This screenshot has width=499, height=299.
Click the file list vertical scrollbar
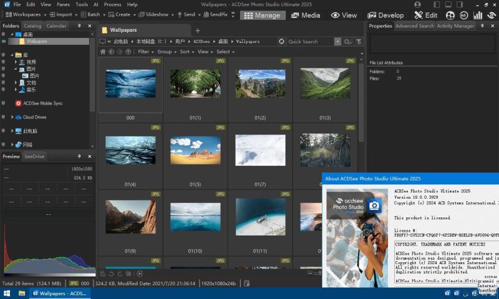pos(361,102)
